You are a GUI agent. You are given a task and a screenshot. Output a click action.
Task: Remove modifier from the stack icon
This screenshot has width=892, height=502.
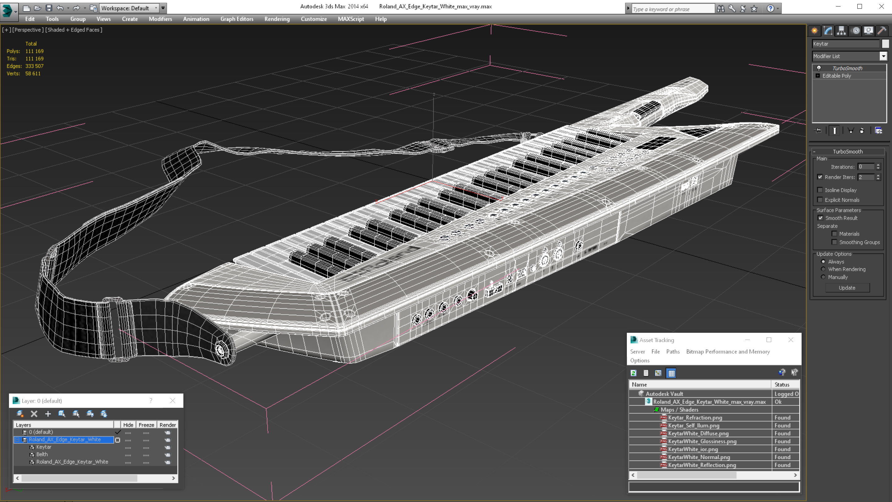coord(862,130)
